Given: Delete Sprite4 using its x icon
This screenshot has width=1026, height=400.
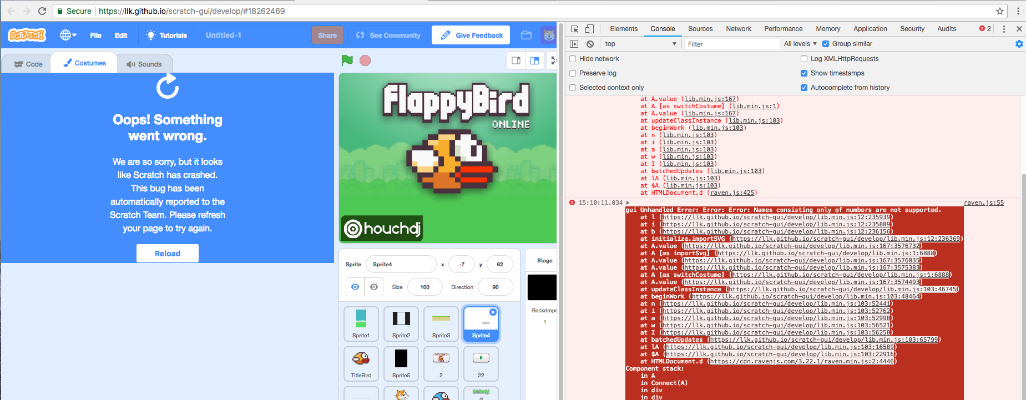Looking at the screenshot, I should (x=493, y=312).
